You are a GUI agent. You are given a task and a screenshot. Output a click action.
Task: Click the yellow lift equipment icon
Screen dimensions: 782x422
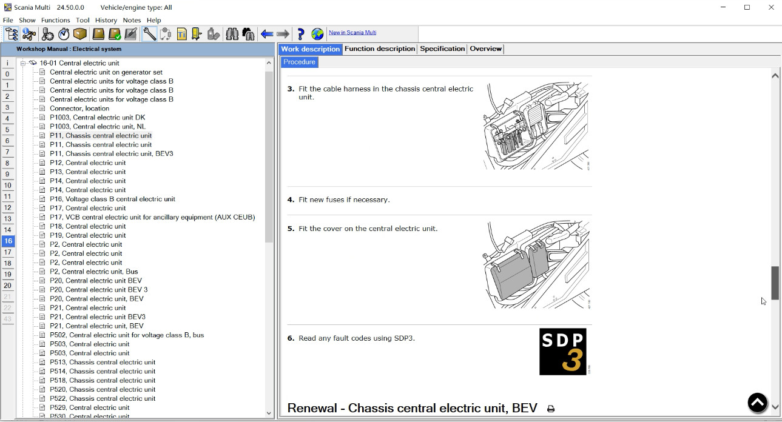(x=197, y=34)
